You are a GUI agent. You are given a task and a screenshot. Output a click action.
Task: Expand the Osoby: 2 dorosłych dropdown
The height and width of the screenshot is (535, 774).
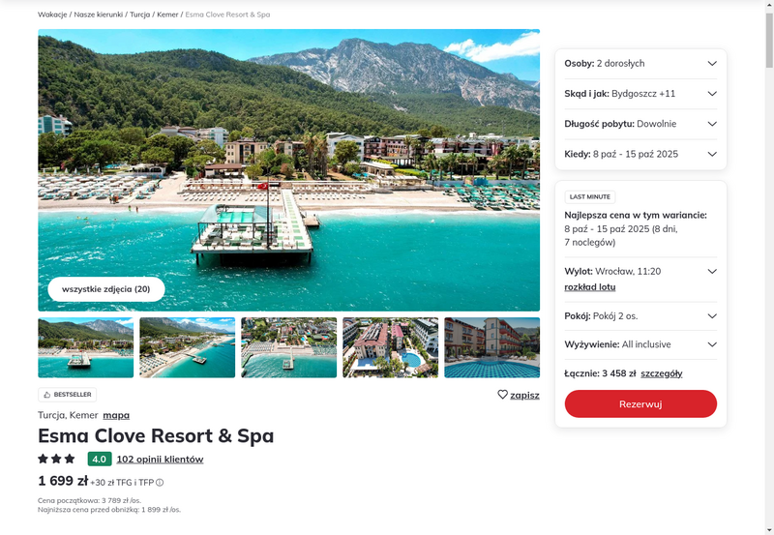point(640,63)
